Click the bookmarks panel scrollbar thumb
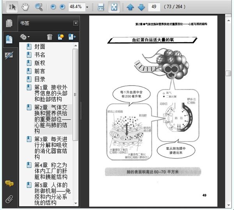 (x=75, y=95)
